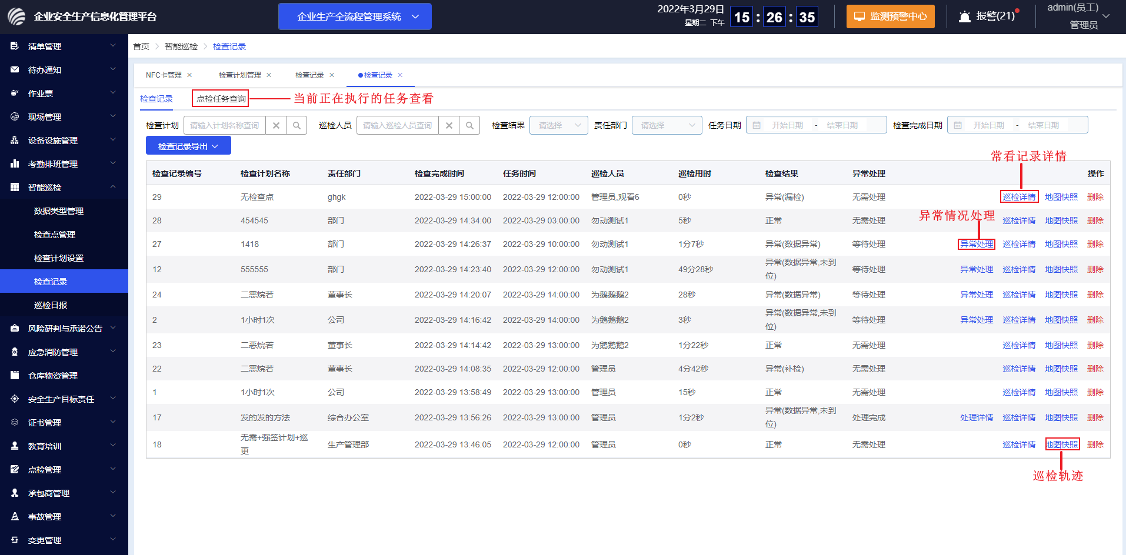The width and height of the screenshot is (1126, 555).
Task: Click 异常处理 for record 24
Action: (x=977, y=295)
